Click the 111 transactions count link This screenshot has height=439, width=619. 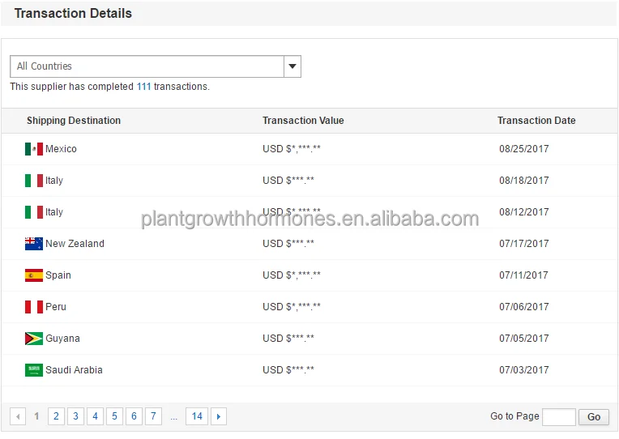pyautogui.click(x=143, y=87)
